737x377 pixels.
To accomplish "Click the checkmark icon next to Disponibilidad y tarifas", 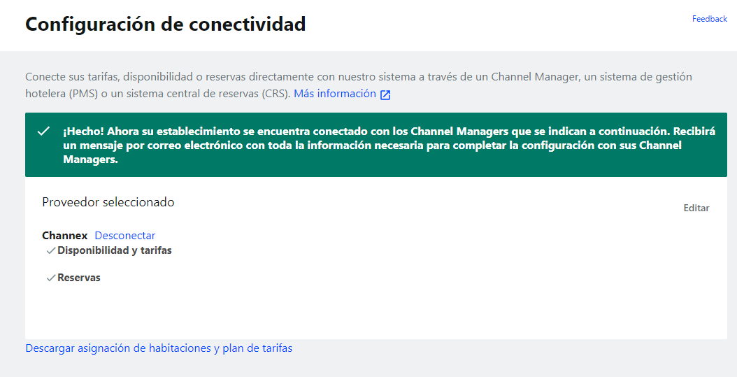I will [50, 250].
